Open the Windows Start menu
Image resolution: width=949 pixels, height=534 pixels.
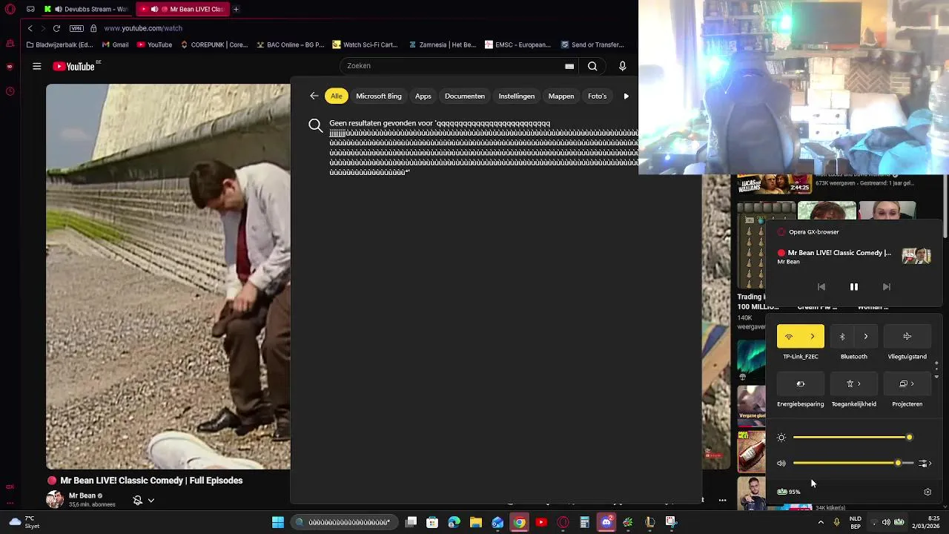click(x=278, y=522)
